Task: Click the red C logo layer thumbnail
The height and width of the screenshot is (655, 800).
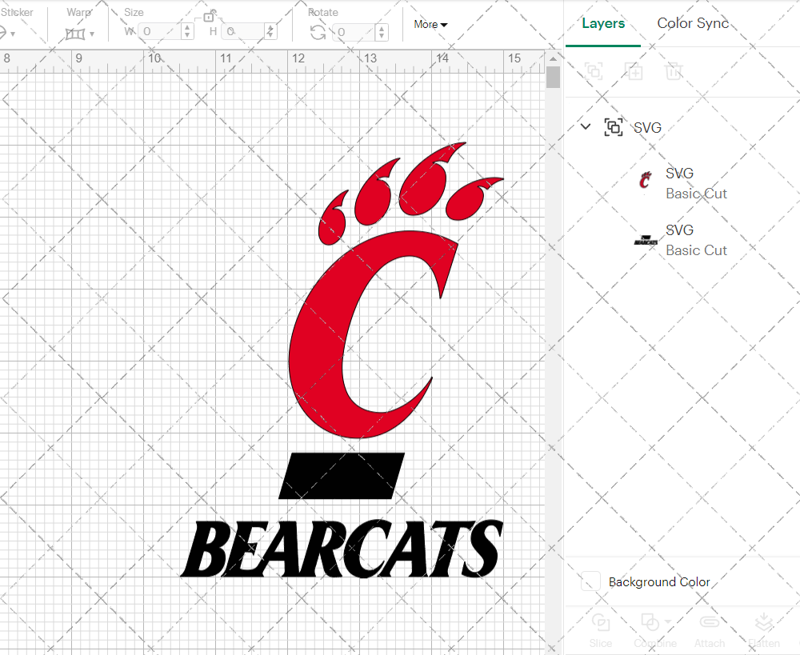Action: click(645, 178)
